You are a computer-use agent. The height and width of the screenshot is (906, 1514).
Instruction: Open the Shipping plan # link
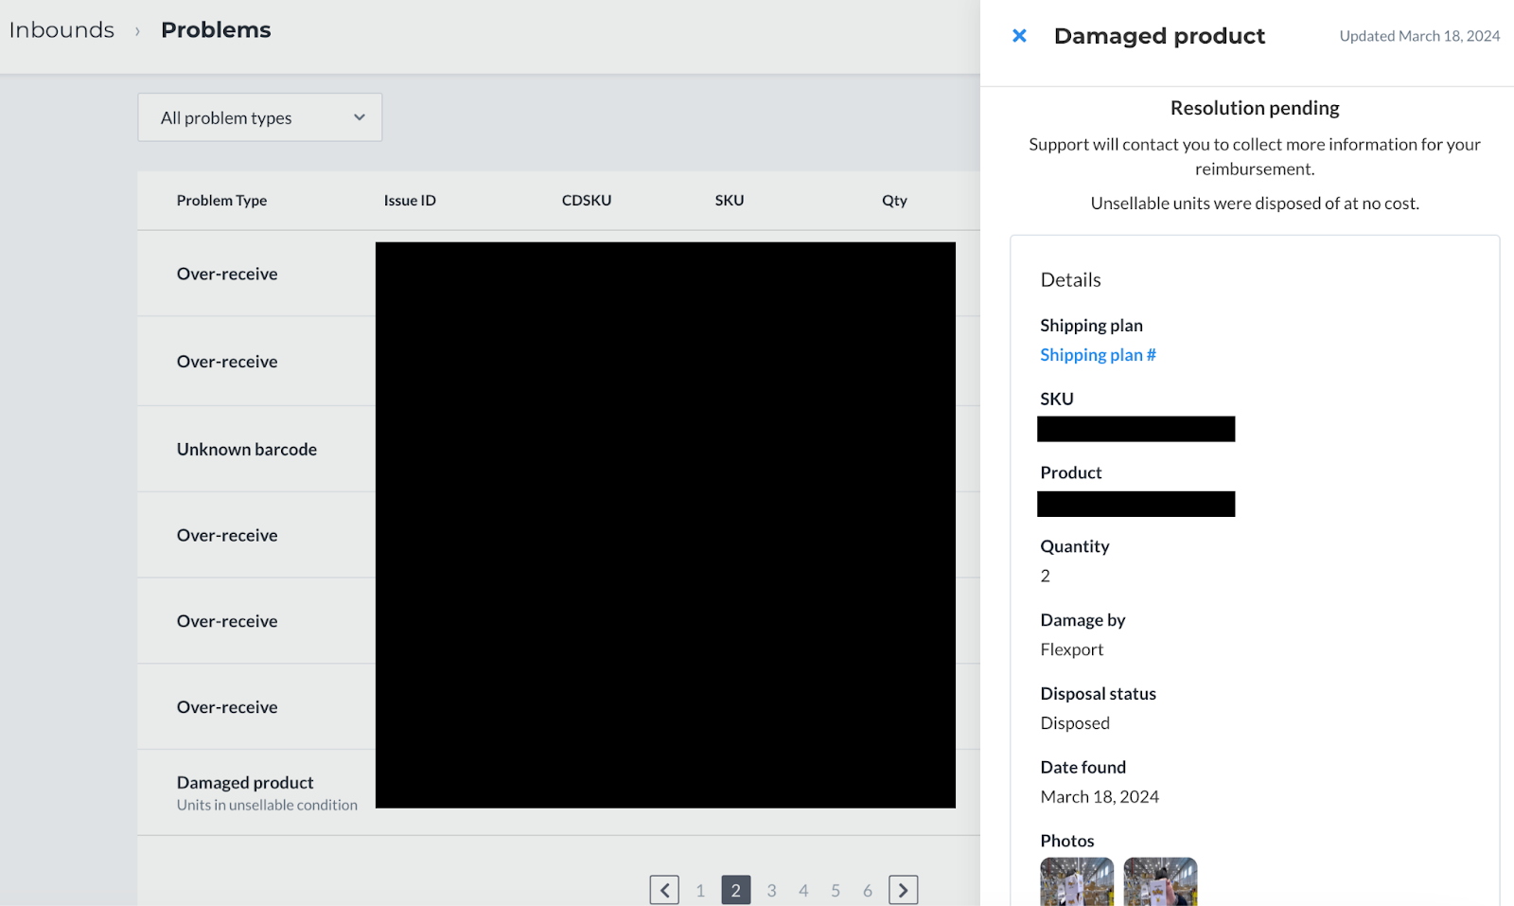1098,355
